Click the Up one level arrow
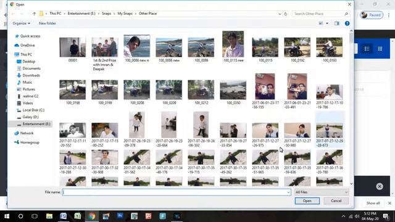The height and width of the screenshot is (222, 395). coord(35,14)
